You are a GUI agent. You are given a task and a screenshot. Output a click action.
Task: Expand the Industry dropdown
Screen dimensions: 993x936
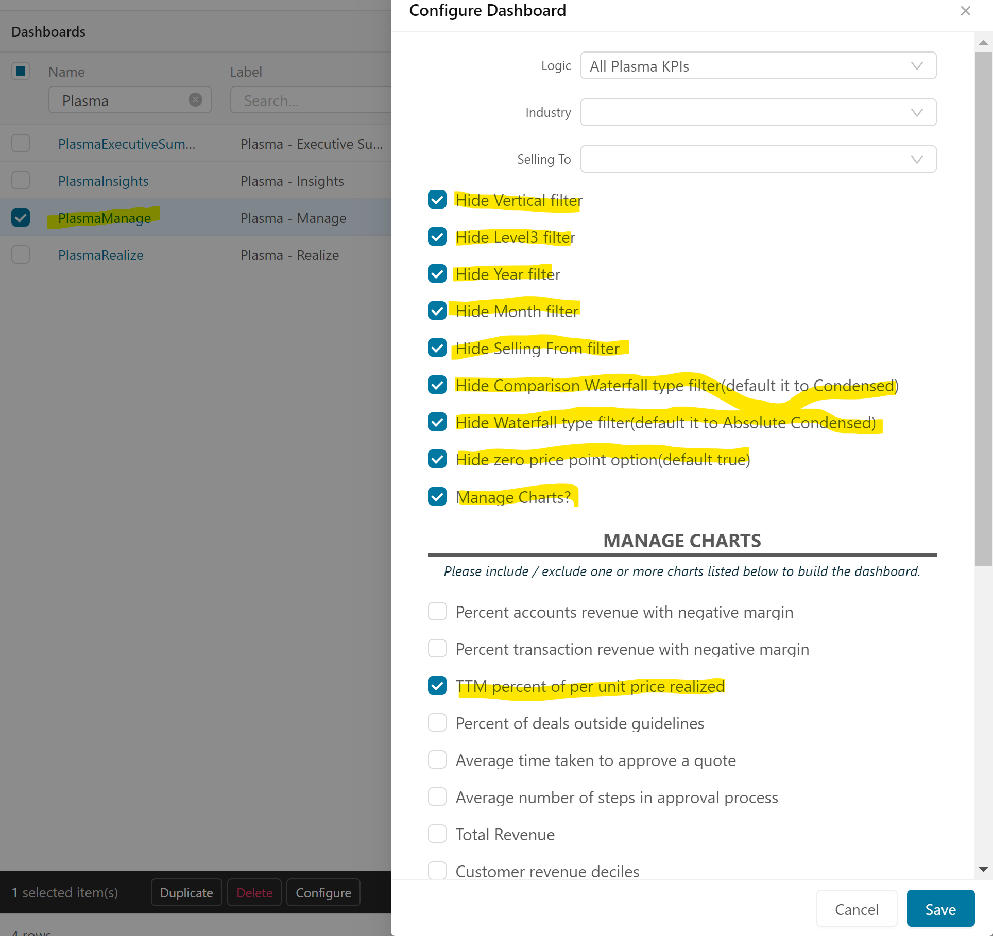916,113
